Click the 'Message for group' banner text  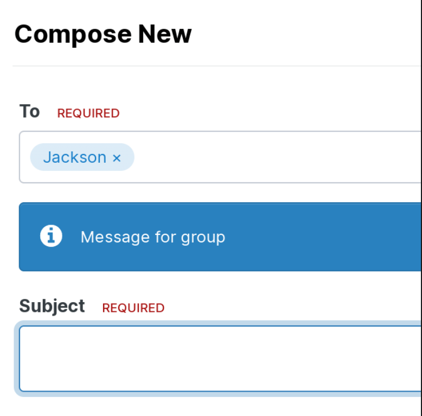(x=153, y=238)
